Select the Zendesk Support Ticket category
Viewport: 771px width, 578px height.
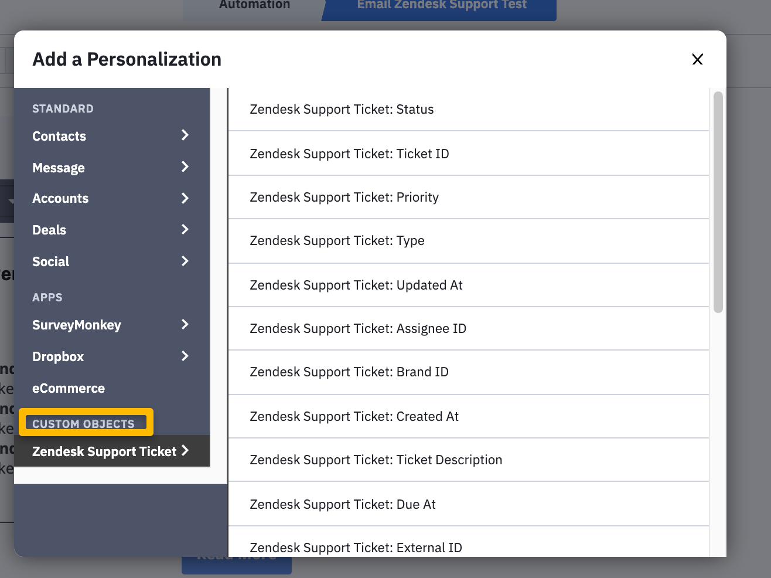click(x=112, y=451)
